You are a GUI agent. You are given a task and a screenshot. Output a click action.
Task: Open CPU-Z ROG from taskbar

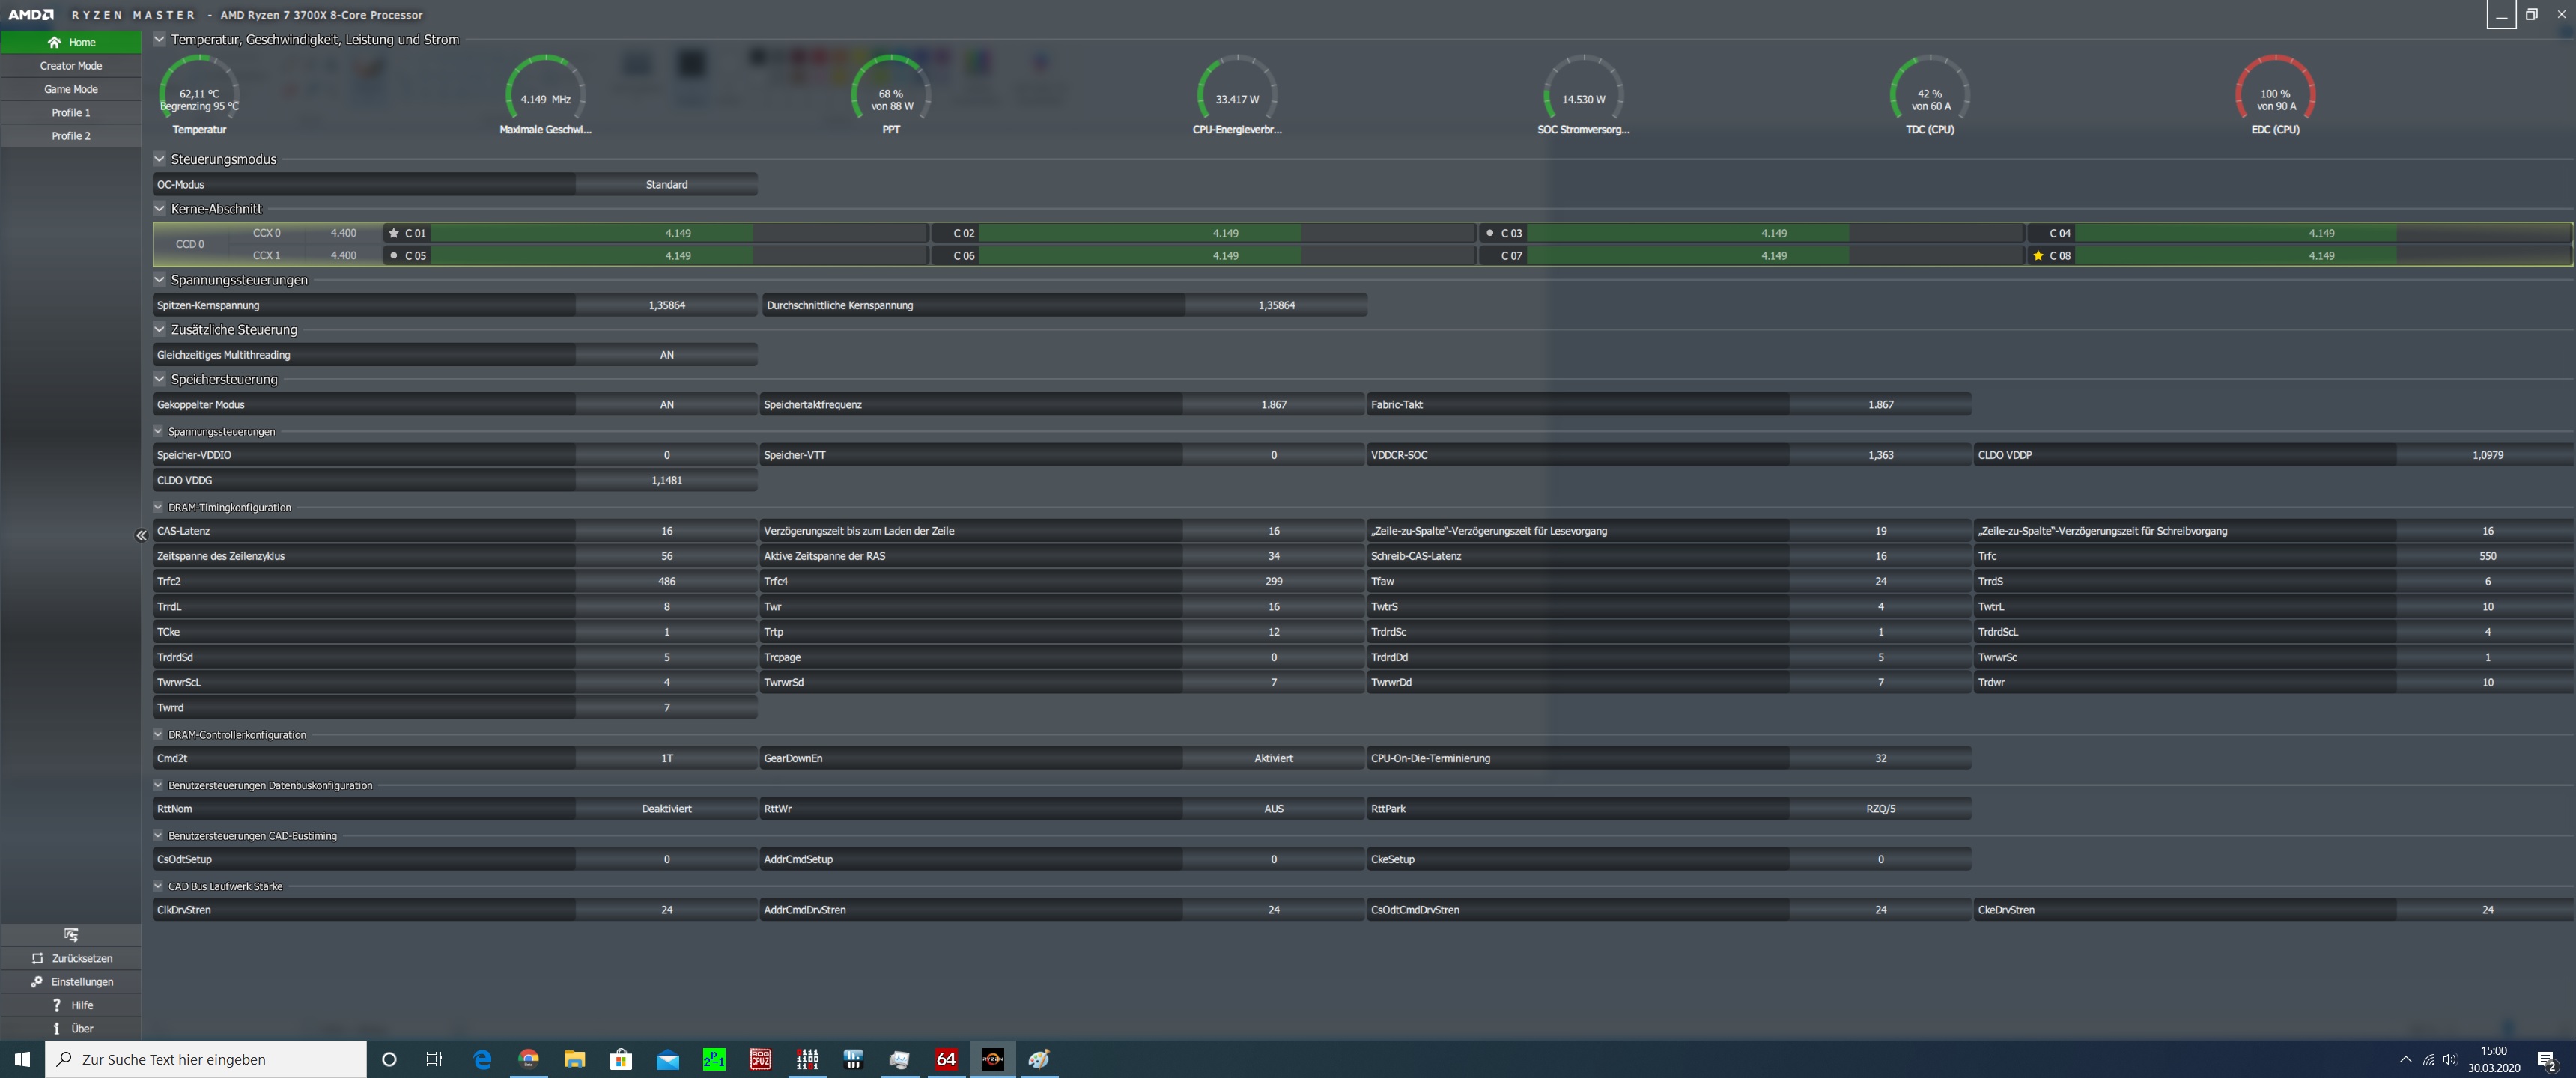[760, 1059]
